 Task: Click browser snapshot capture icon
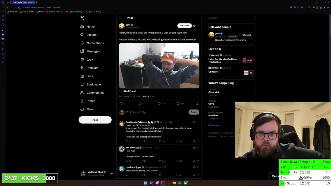coord(298,7)
